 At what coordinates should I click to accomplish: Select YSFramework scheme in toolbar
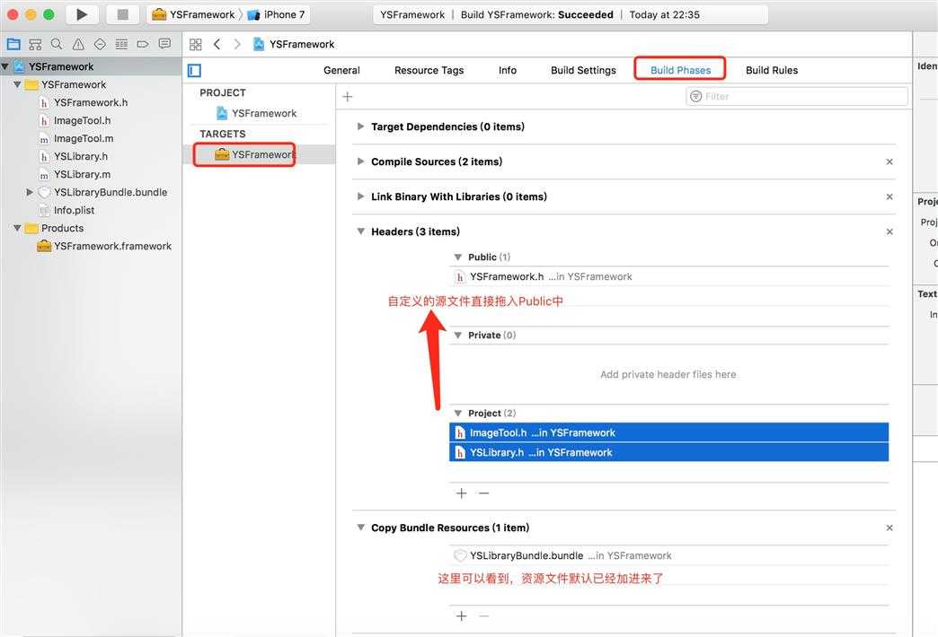tap(194, 14)
